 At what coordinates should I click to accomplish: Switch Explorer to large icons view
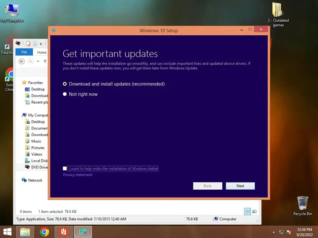point(254,211)
